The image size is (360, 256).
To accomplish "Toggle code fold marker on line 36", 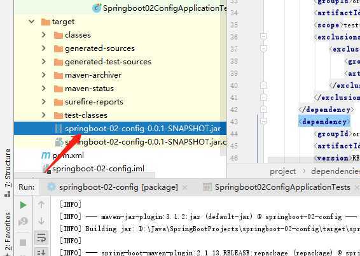I will 264,36.
